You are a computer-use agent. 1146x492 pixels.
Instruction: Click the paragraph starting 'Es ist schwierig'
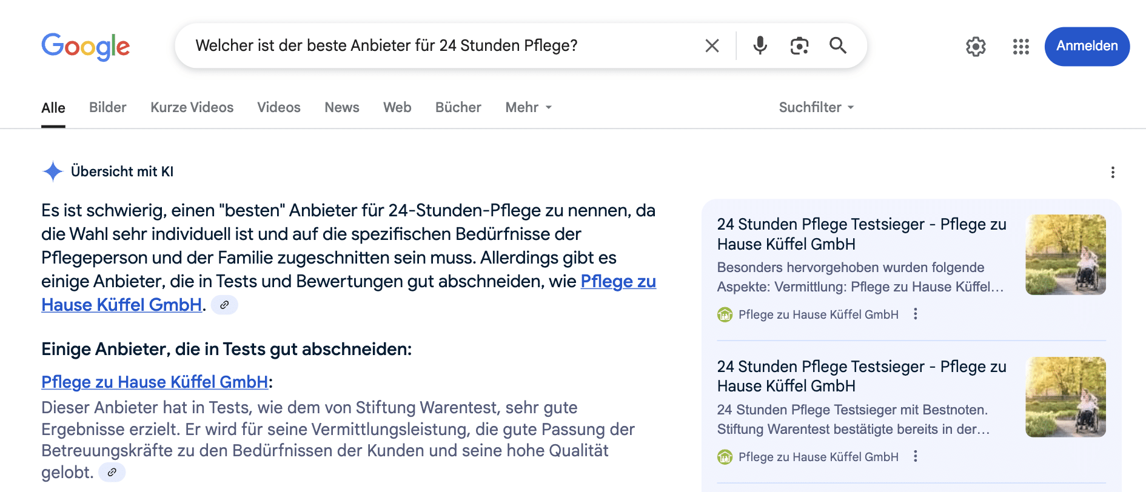click(349, 258)
